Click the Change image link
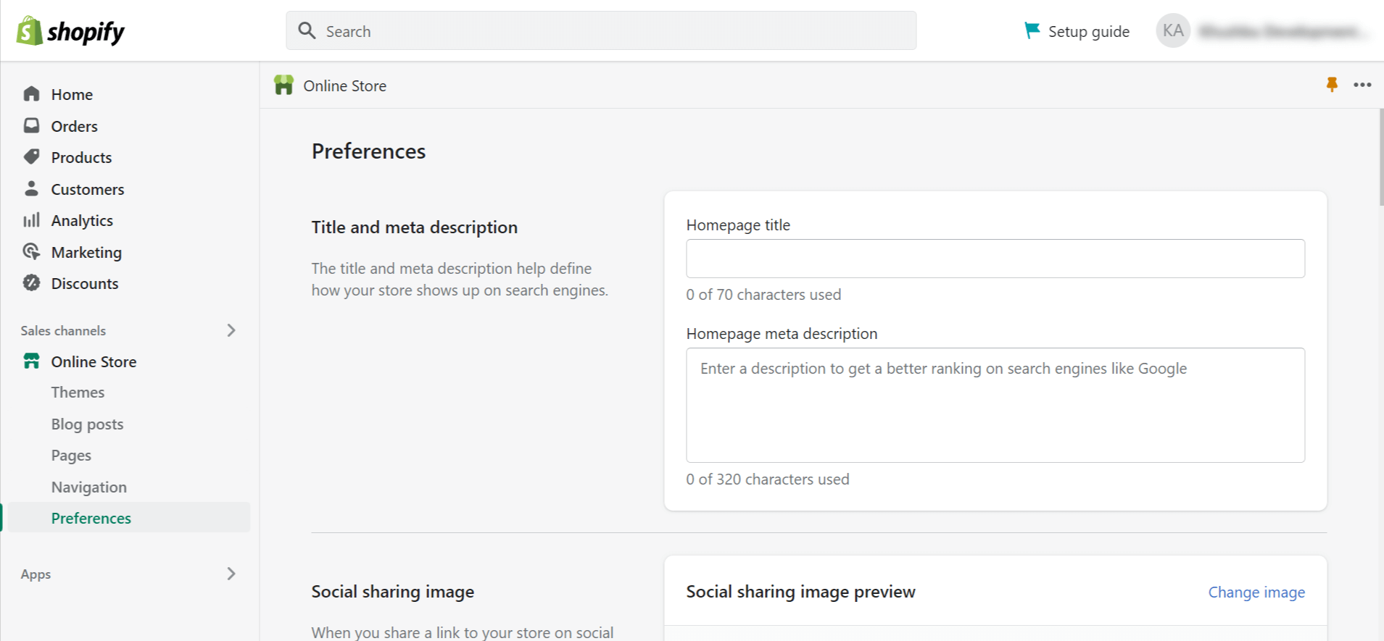The width and height of the screenshot is (1384, 641). (1256, 592)
